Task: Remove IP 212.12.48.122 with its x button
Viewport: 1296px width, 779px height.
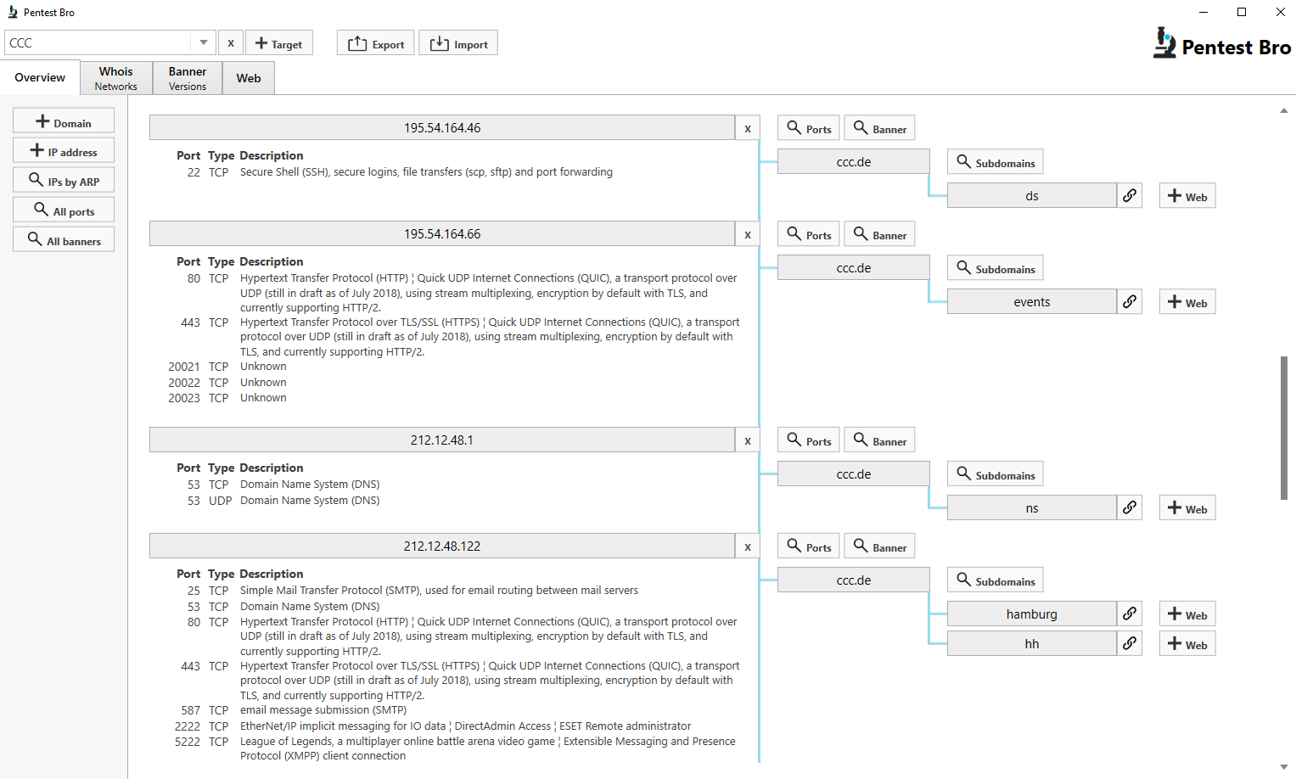Action: 748,546
